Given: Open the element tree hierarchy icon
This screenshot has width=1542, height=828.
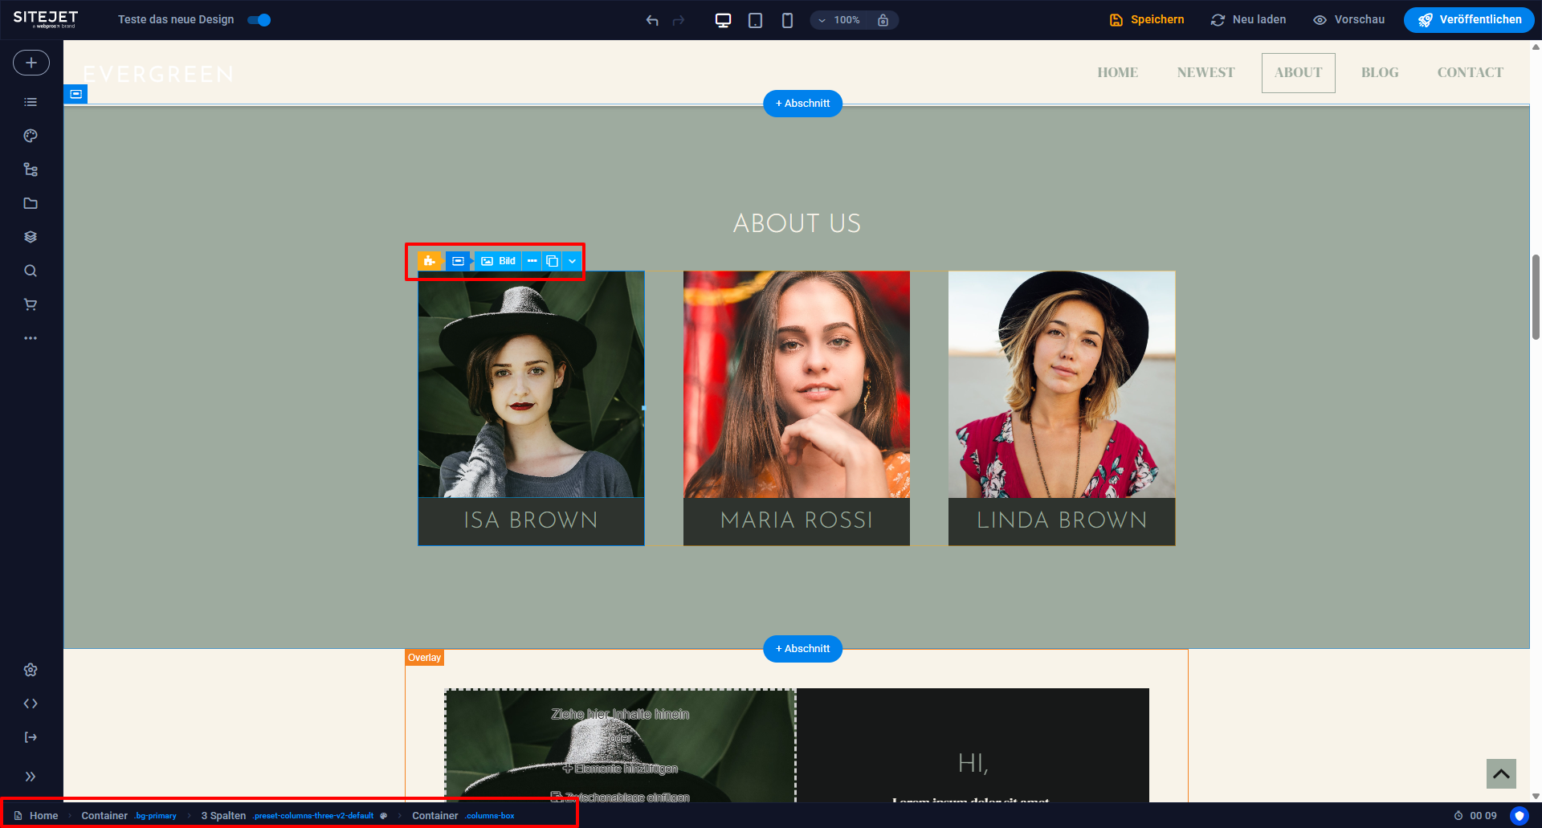Looking at the screenshot, I should 31,169.
